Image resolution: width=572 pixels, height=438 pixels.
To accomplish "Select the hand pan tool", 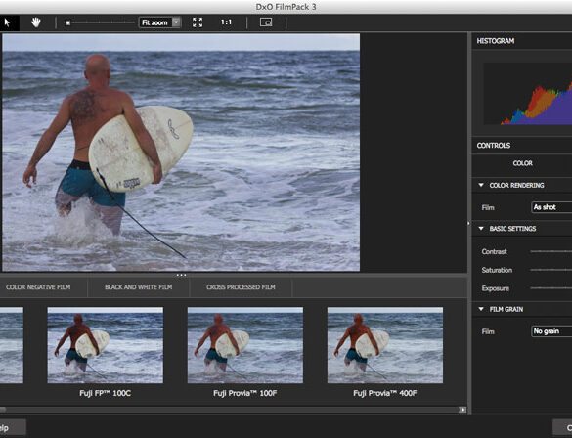I will tap(36, 22).
